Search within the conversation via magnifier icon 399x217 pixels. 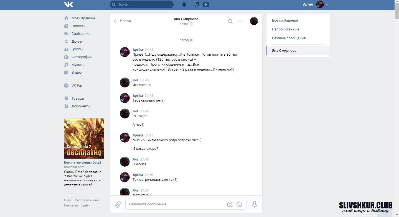[x=230, y=21]
